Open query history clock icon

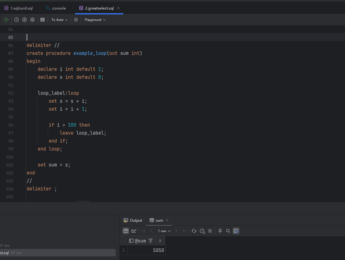pyautogui.click(x=17, y=20)
